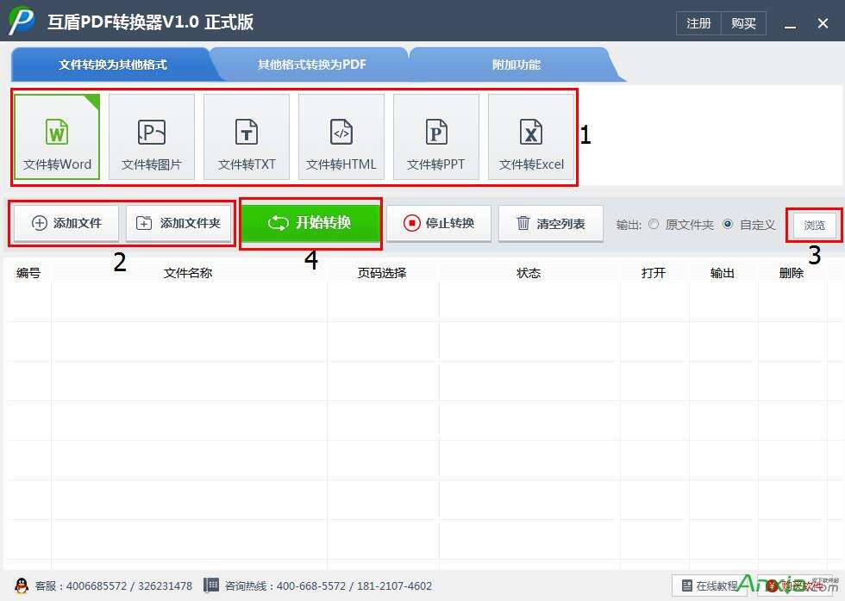Viewport: 845px width, 601px height.
Task: Select the 文件转图片 conversion tool
Action: (x=151, y=136)
